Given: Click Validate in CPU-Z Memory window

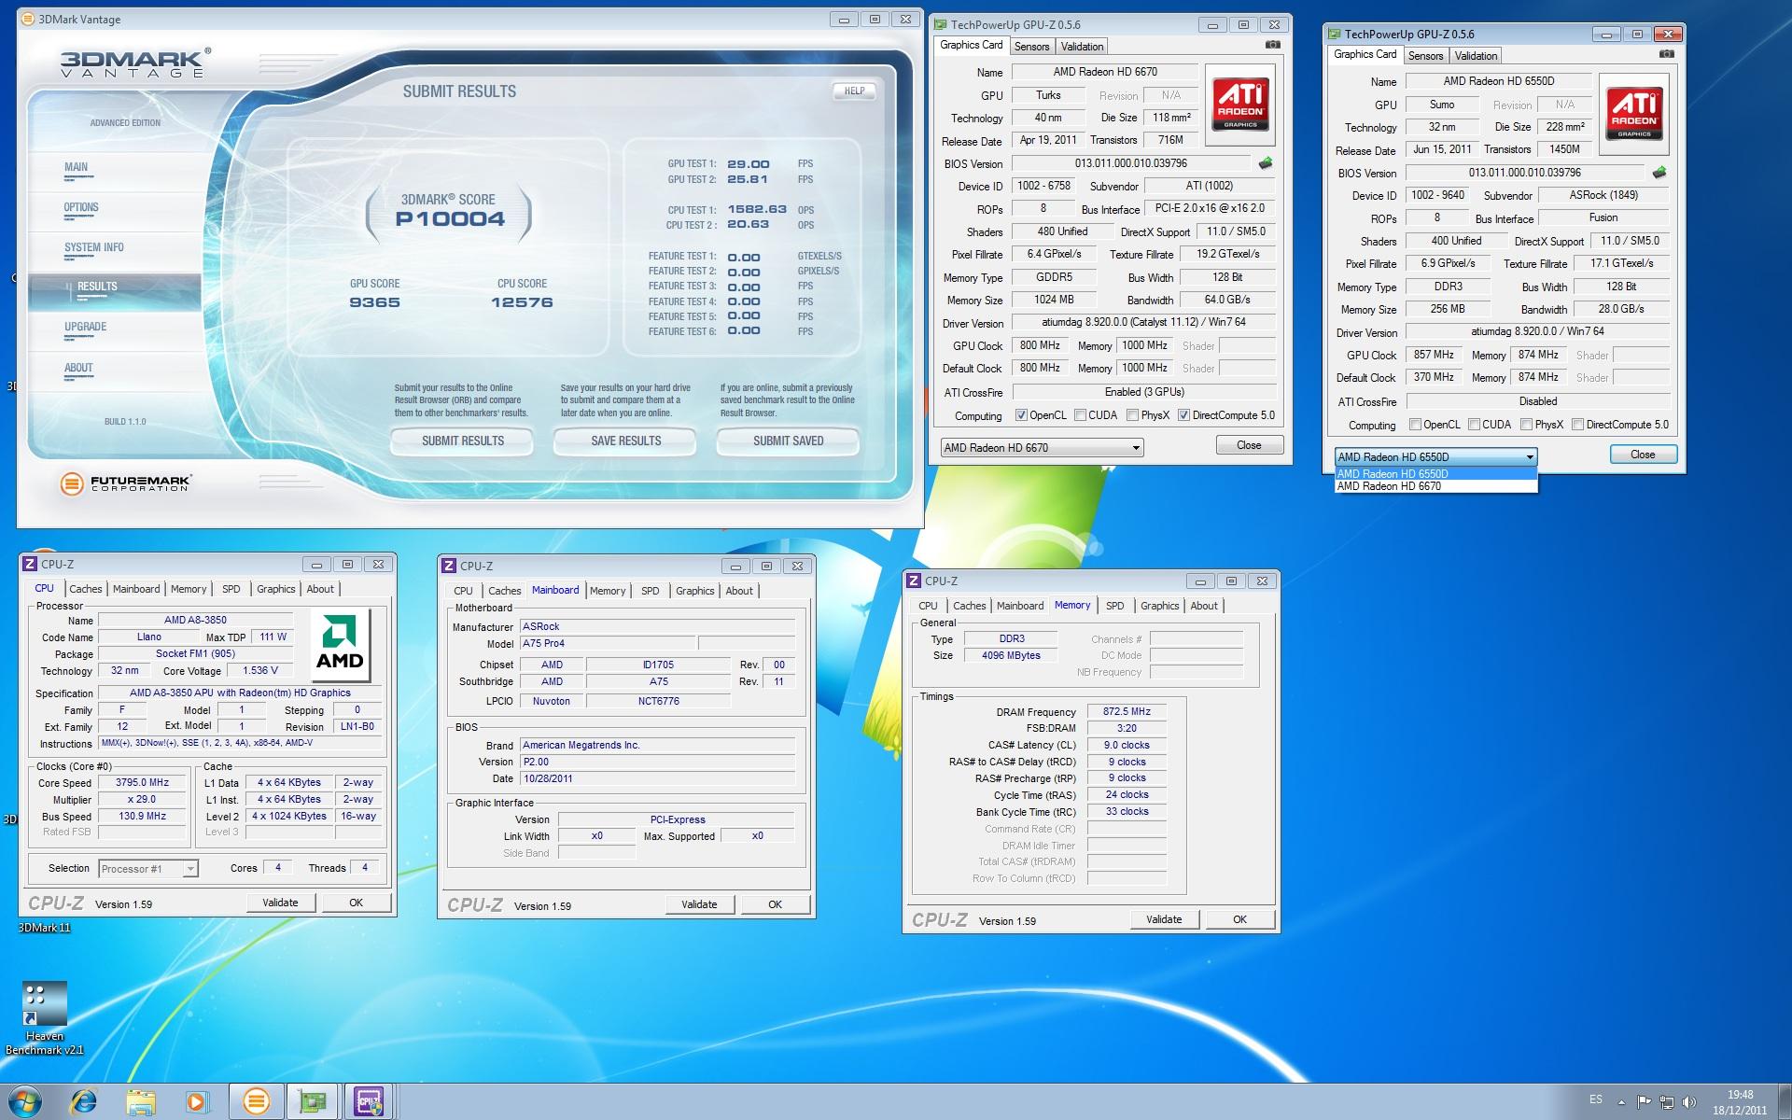Looking at the screenshot, I should (1163, 919).
